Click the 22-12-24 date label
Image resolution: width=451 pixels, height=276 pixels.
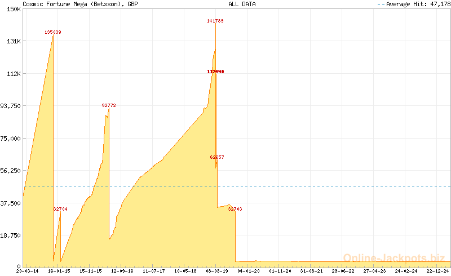click(437, 271)
